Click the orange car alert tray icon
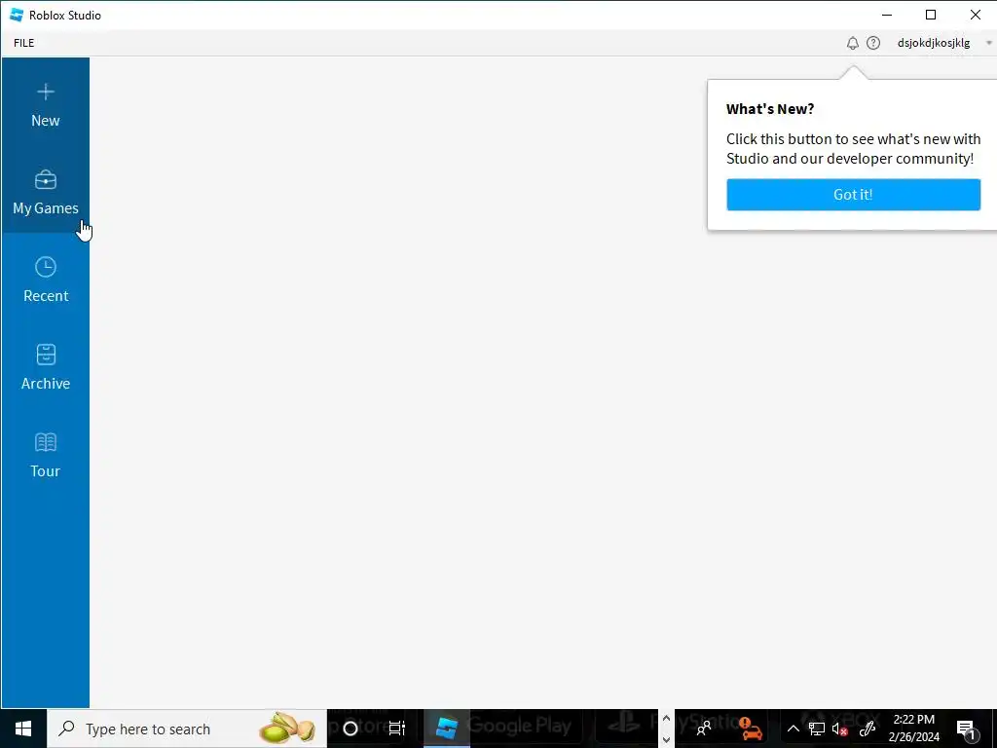Screen dimensions: 997x748 point(751,729)
